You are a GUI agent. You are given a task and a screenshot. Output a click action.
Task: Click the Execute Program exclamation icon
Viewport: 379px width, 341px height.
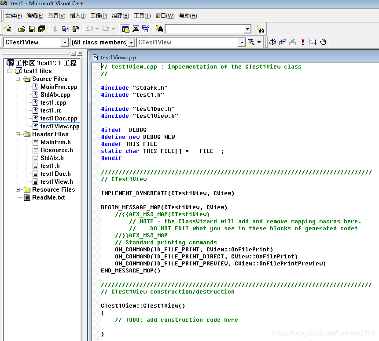[302, 42]
